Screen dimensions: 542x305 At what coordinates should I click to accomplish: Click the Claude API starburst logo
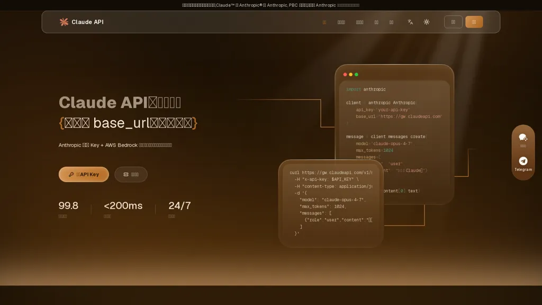pyautogui.click(x=64, y=22)
